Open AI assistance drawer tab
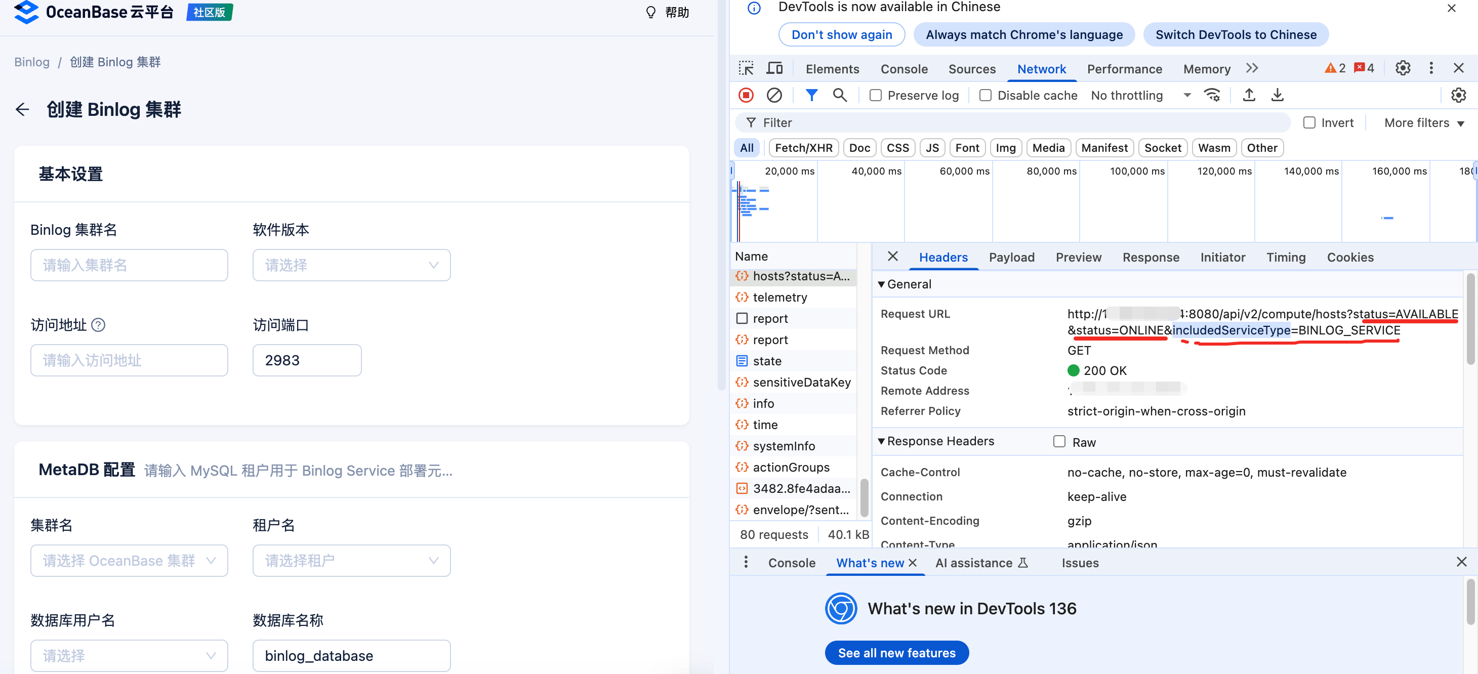This screenshot has width=1478, height=674. tap(981, 563)
